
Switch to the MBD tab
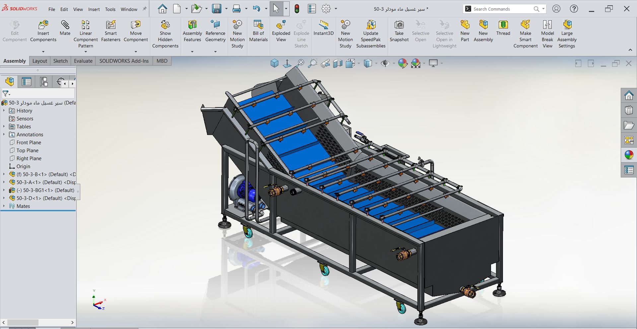click(162, 61)
